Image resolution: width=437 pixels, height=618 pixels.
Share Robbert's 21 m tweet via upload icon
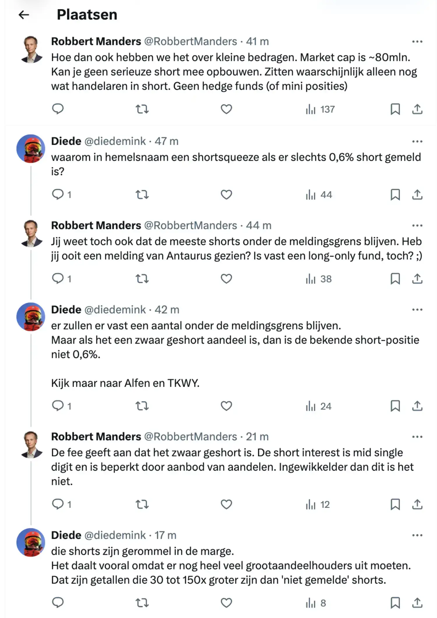[417, 504]
